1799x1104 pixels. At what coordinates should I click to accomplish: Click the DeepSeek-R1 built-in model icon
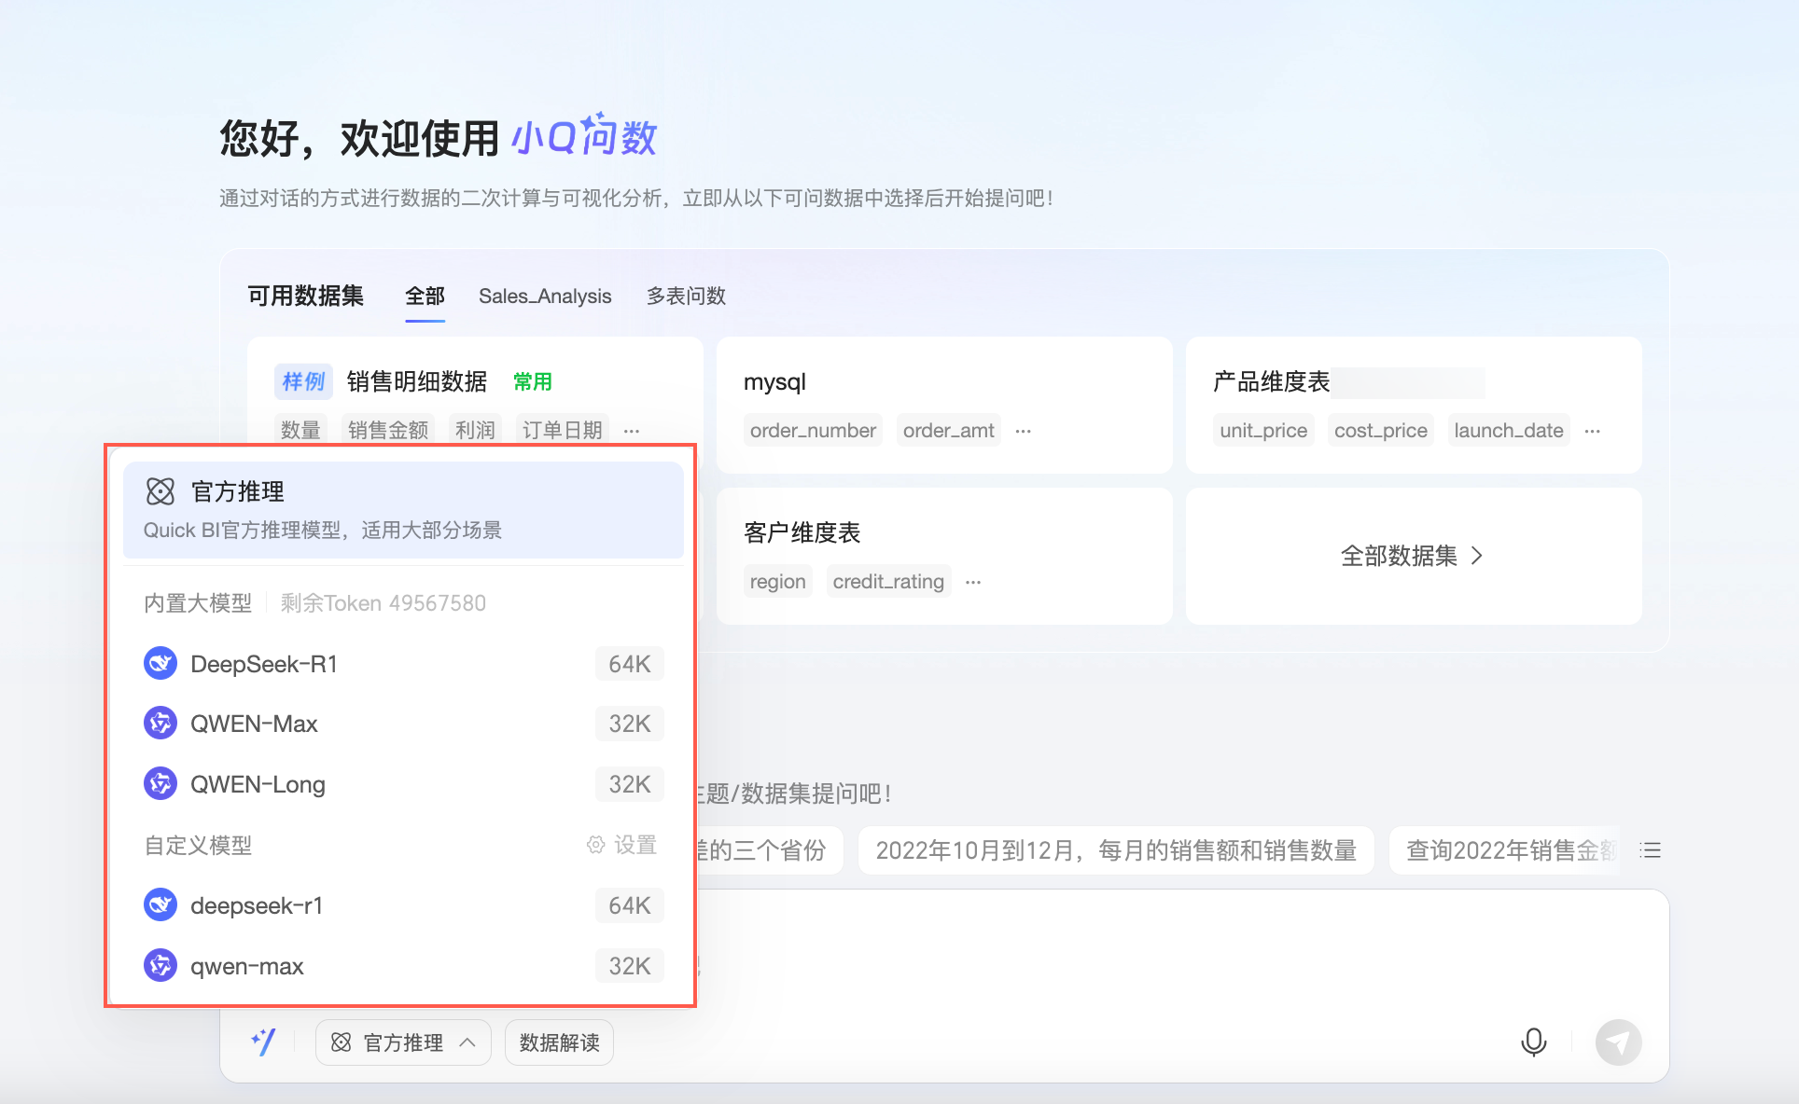tap(160, 664)
